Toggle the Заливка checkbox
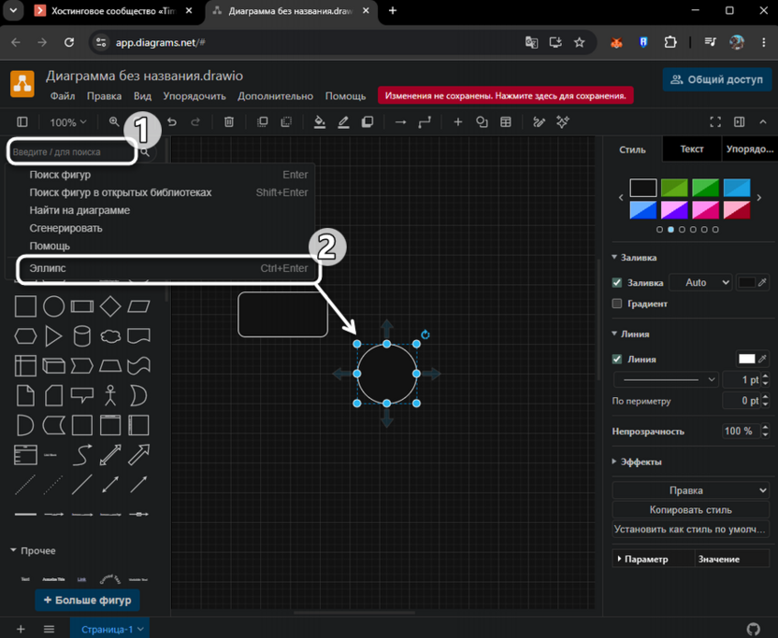The image size is (778, 638). click(617, 282)
